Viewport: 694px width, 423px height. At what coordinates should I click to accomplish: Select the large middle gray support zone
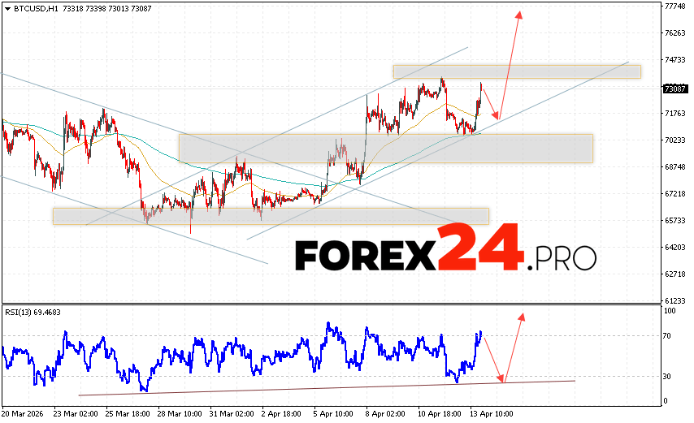point(386,148)
